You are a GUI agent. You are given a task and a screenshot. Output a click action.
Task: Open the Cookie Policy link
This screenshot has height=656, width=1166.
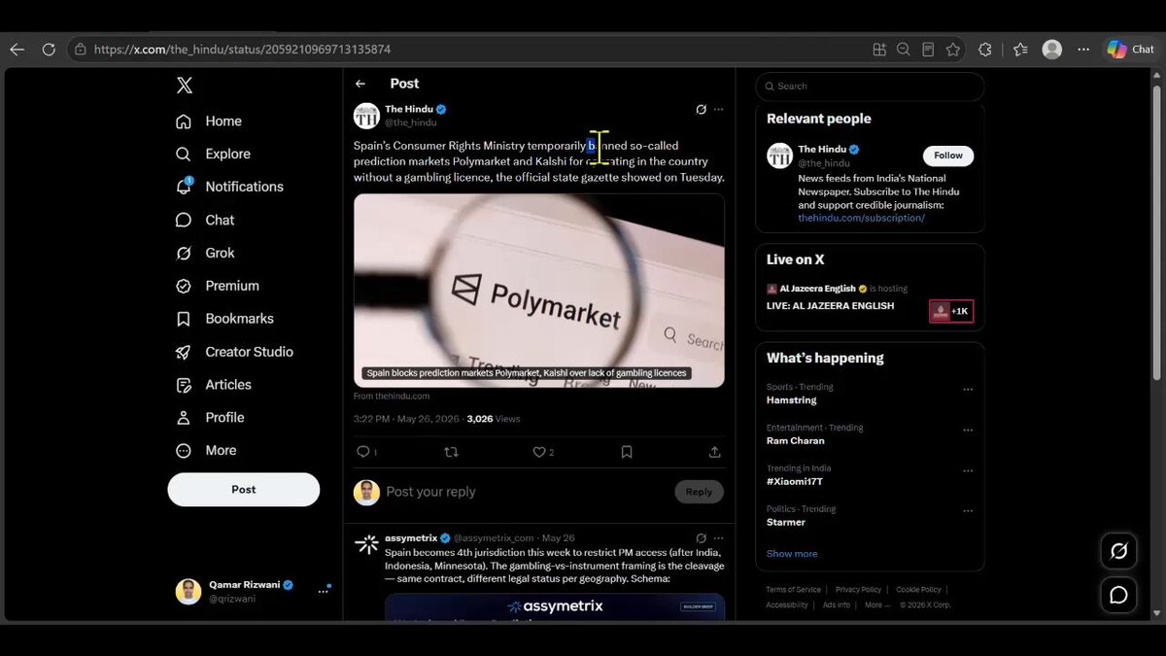918,590
